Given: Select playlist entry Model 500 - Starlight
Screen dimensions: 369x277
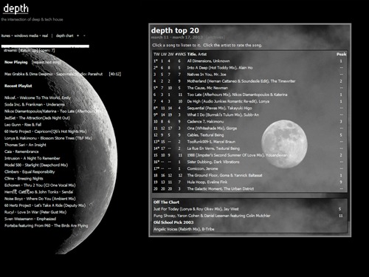Looking at the screenshot, I should pyautogui.click(x=36, y=165).
